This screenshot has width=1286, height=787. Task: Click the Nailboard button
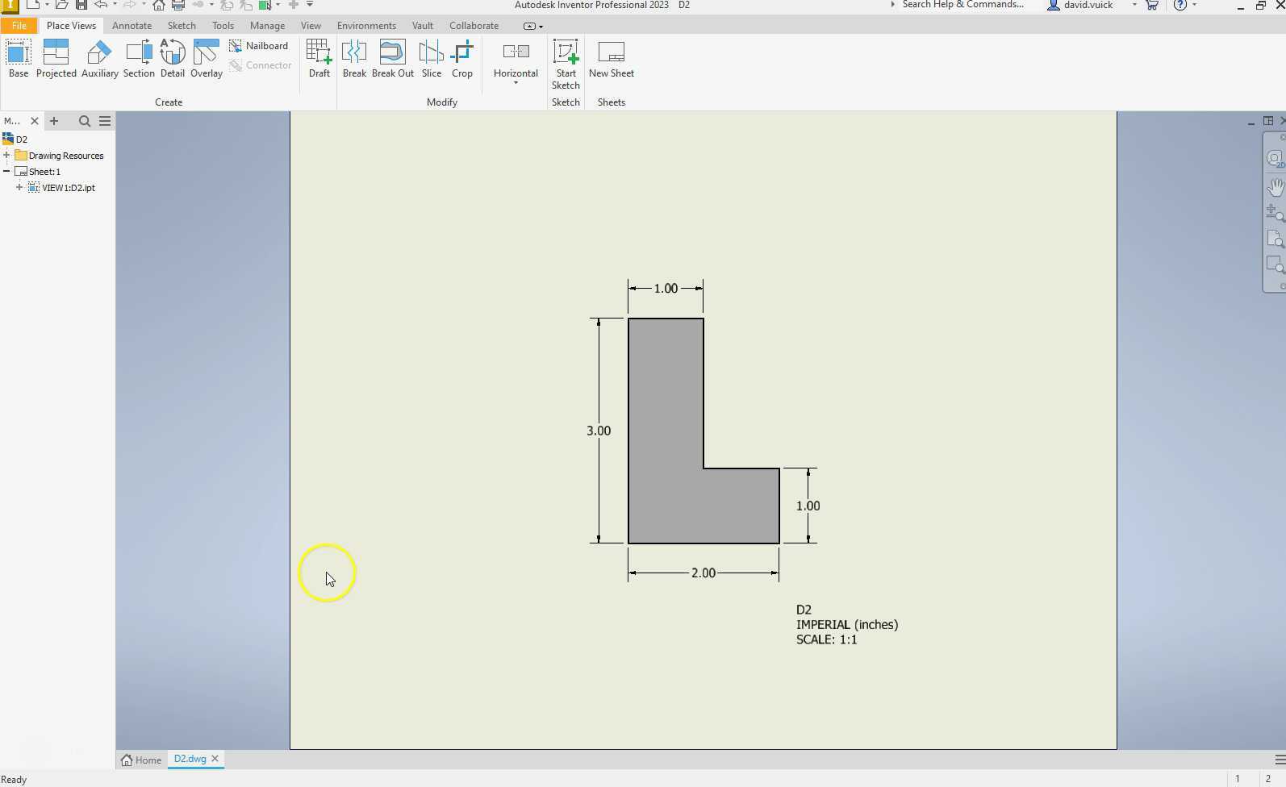pyautogui.click(x=258, y=46)
